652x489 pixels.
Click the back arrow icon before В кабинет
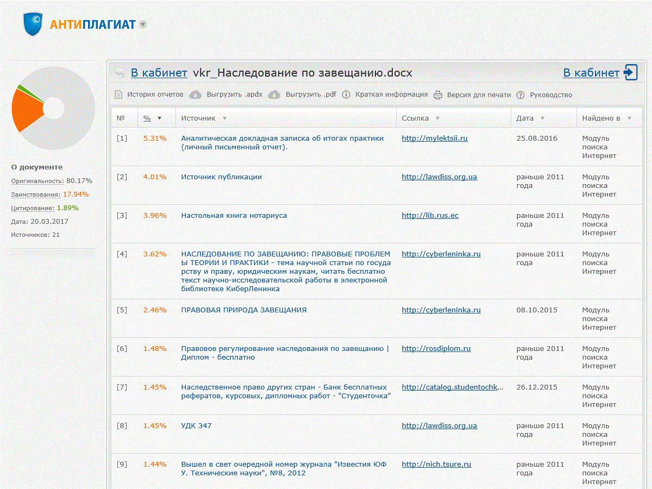coord(120,73)
